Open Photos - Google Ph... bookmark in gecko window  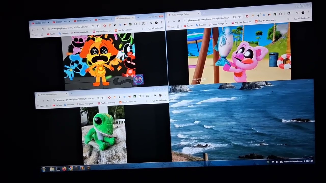point(85,104)
